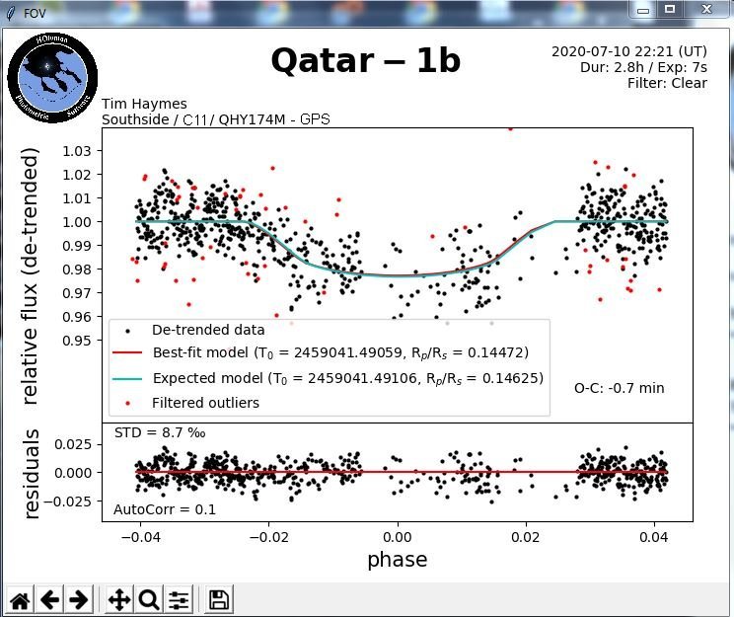This screenshot has height=617, width=734.
Task: Reset the plot to original home view
Action: [x=20, y=599]
